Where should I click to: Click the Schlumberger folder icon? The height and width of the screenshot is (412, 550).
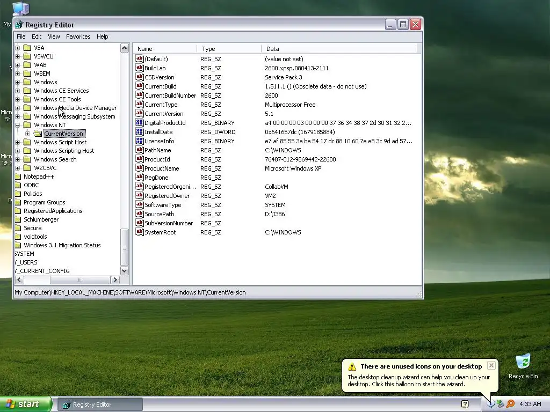coord(18,219)
